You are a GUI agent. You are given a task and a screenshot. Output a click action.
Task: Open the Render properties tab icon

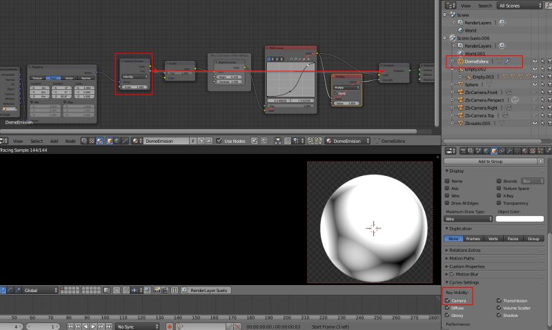point(463,151)
